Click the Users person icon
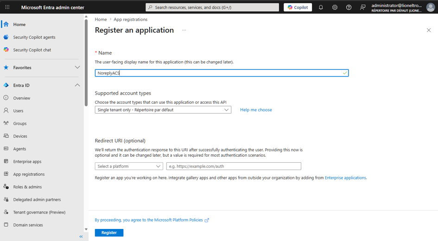 point(6,111)
